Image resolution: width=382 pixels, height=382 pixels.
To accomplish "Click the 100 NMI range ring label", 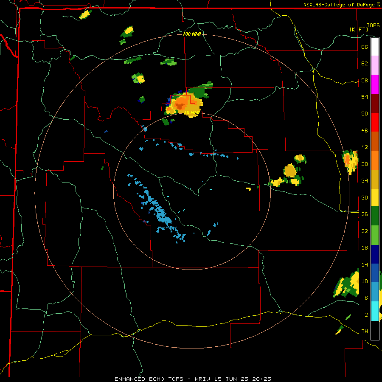I will 192,34.
